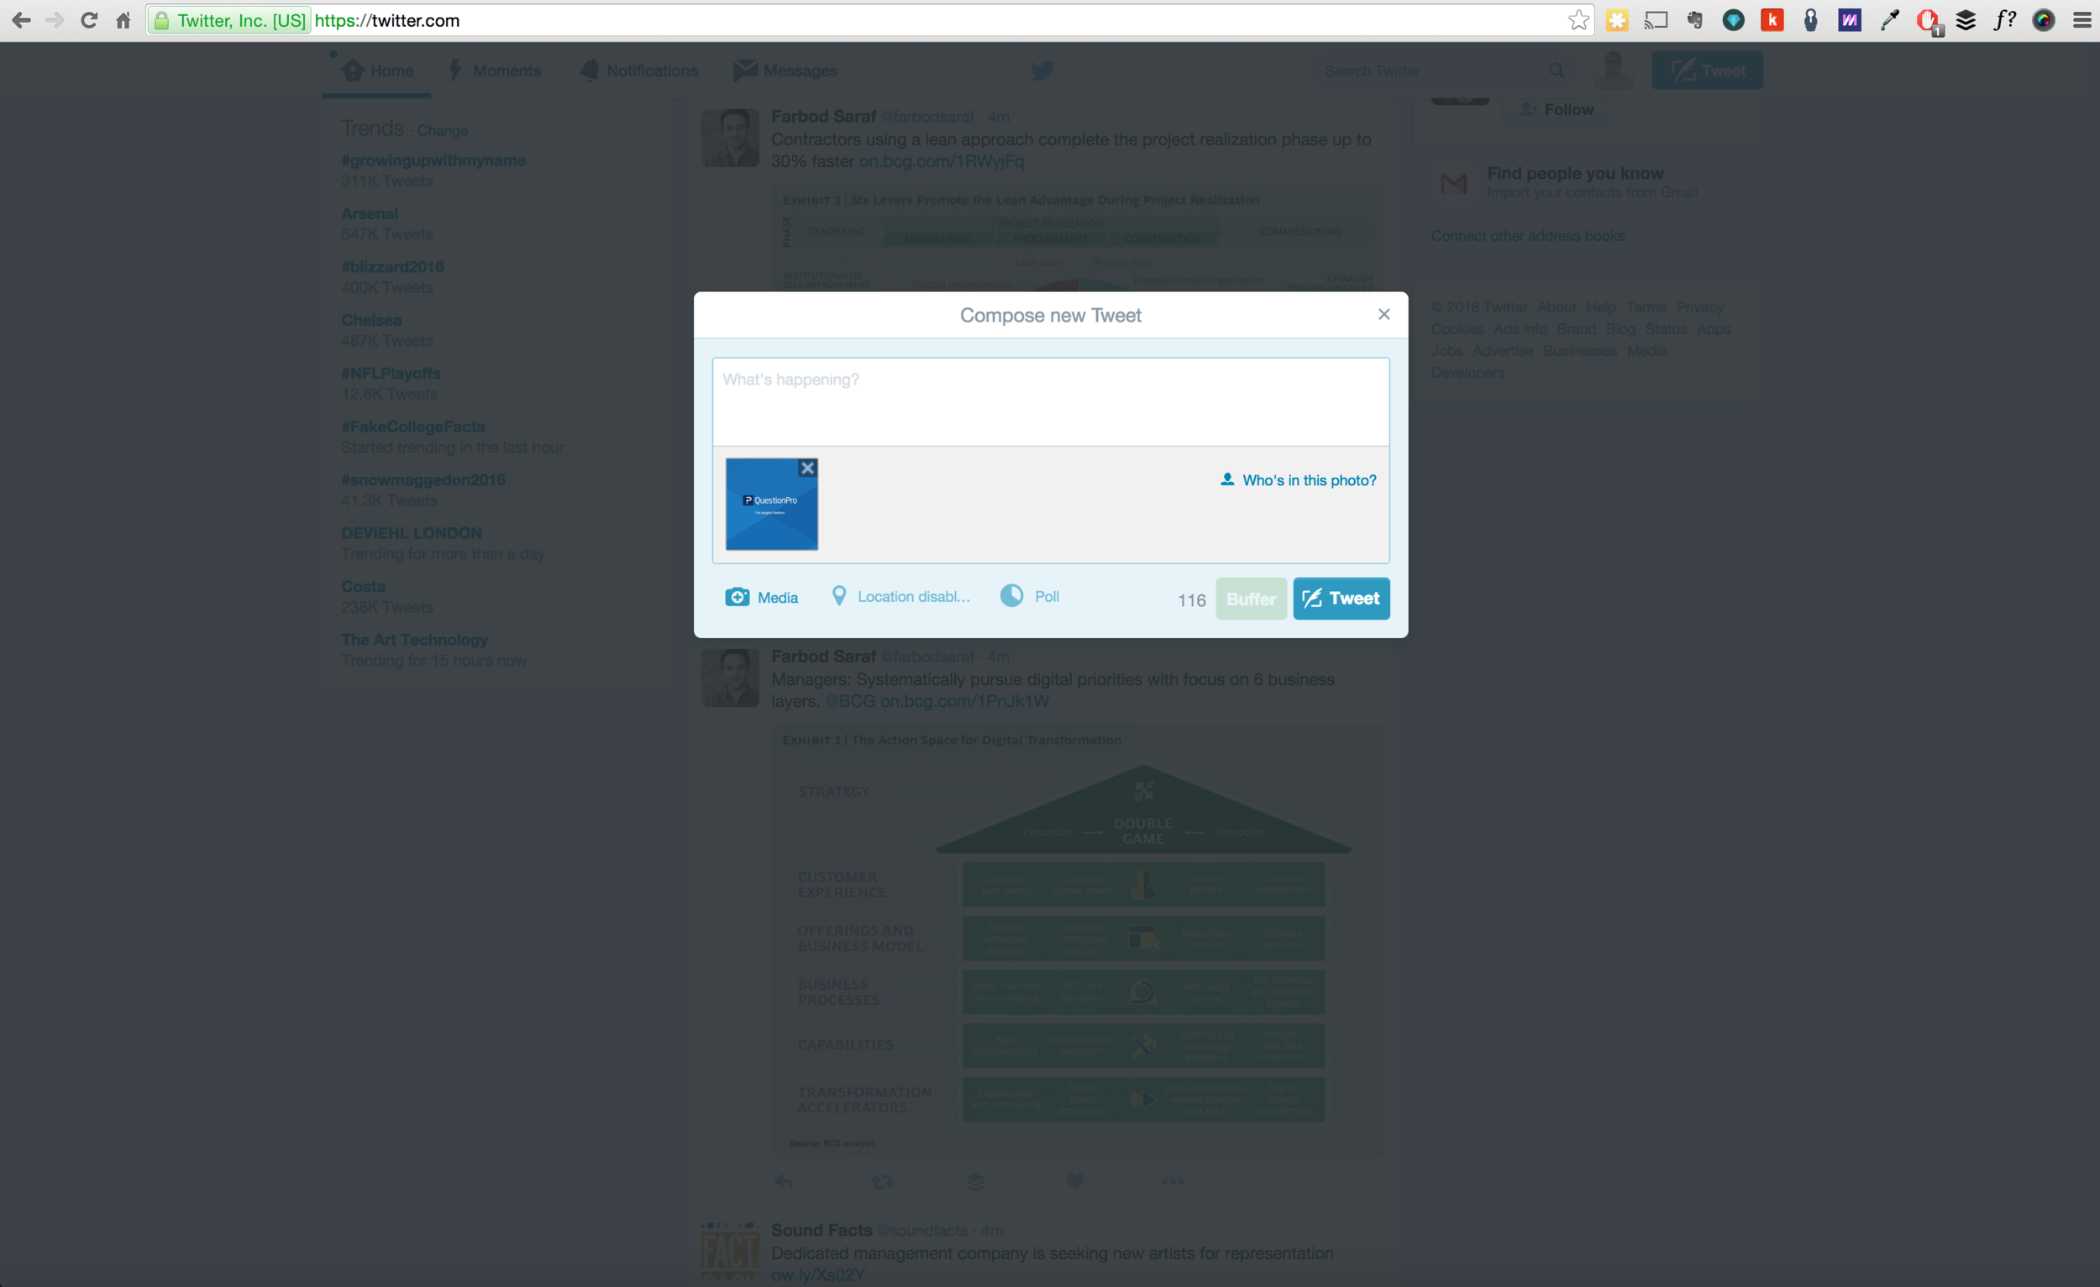Open the browser home page icon
2100x1287 pixels.
click(x=123, y=19)
